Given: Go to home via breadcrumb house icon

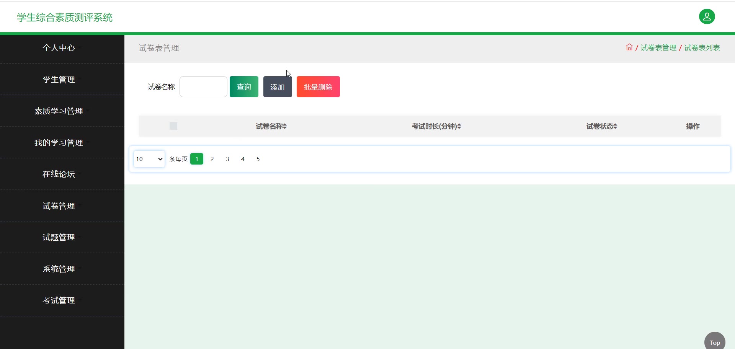Looking at the screenshot, I should tap(629, 47).
